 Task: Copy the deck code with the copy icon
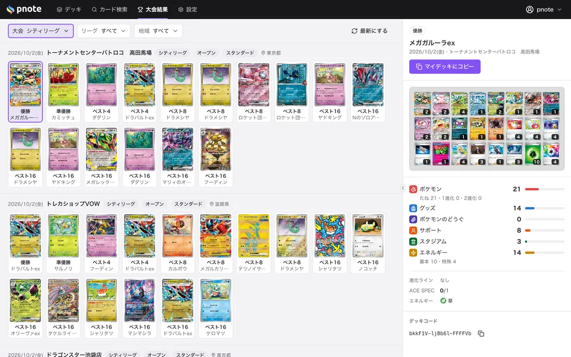tap(481, 333)
